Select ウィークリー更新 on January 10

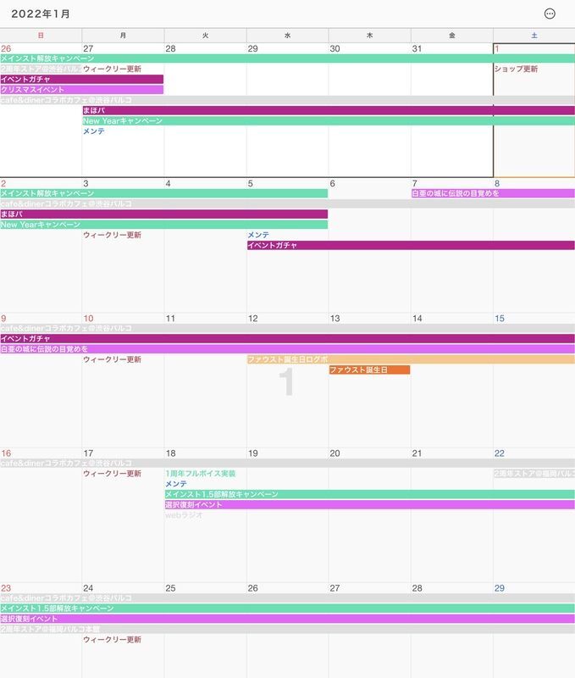click(x=112, y=359)
